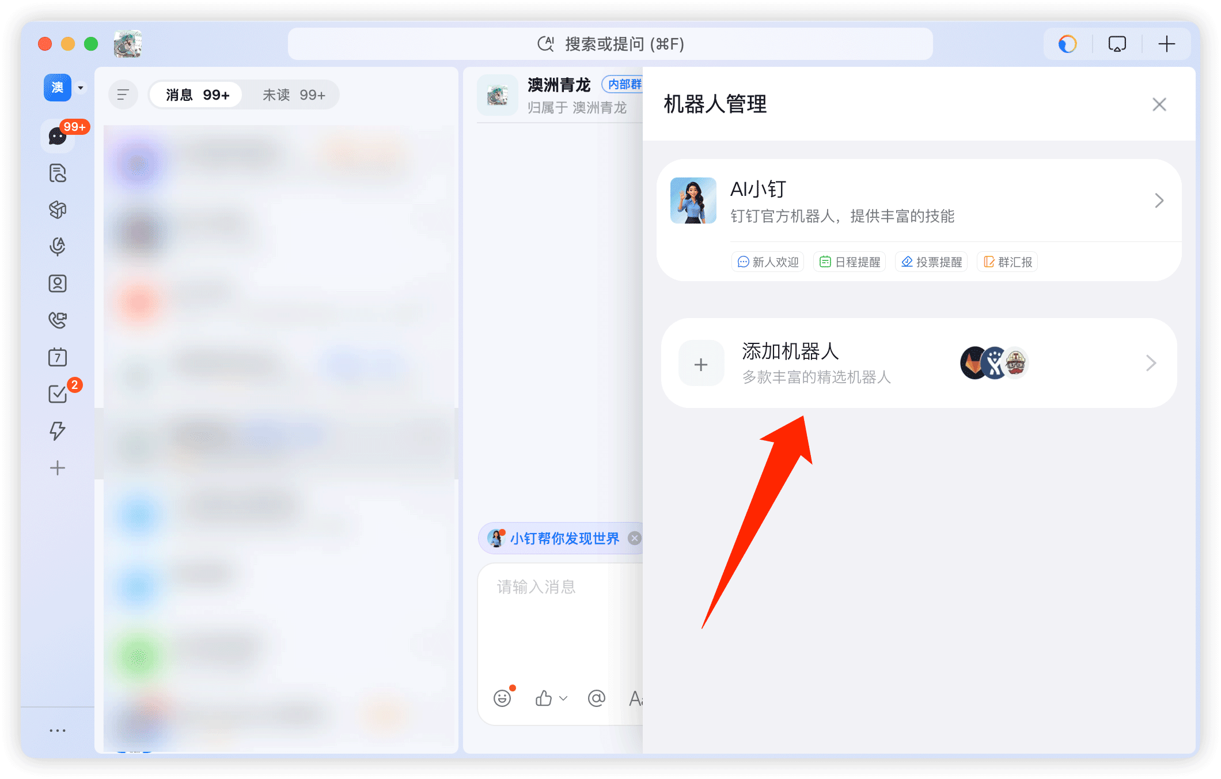The height and width of the screenshot is (779, 1221).
Task: Insert an emoji in the message box
Action: [x=502, y=698]
